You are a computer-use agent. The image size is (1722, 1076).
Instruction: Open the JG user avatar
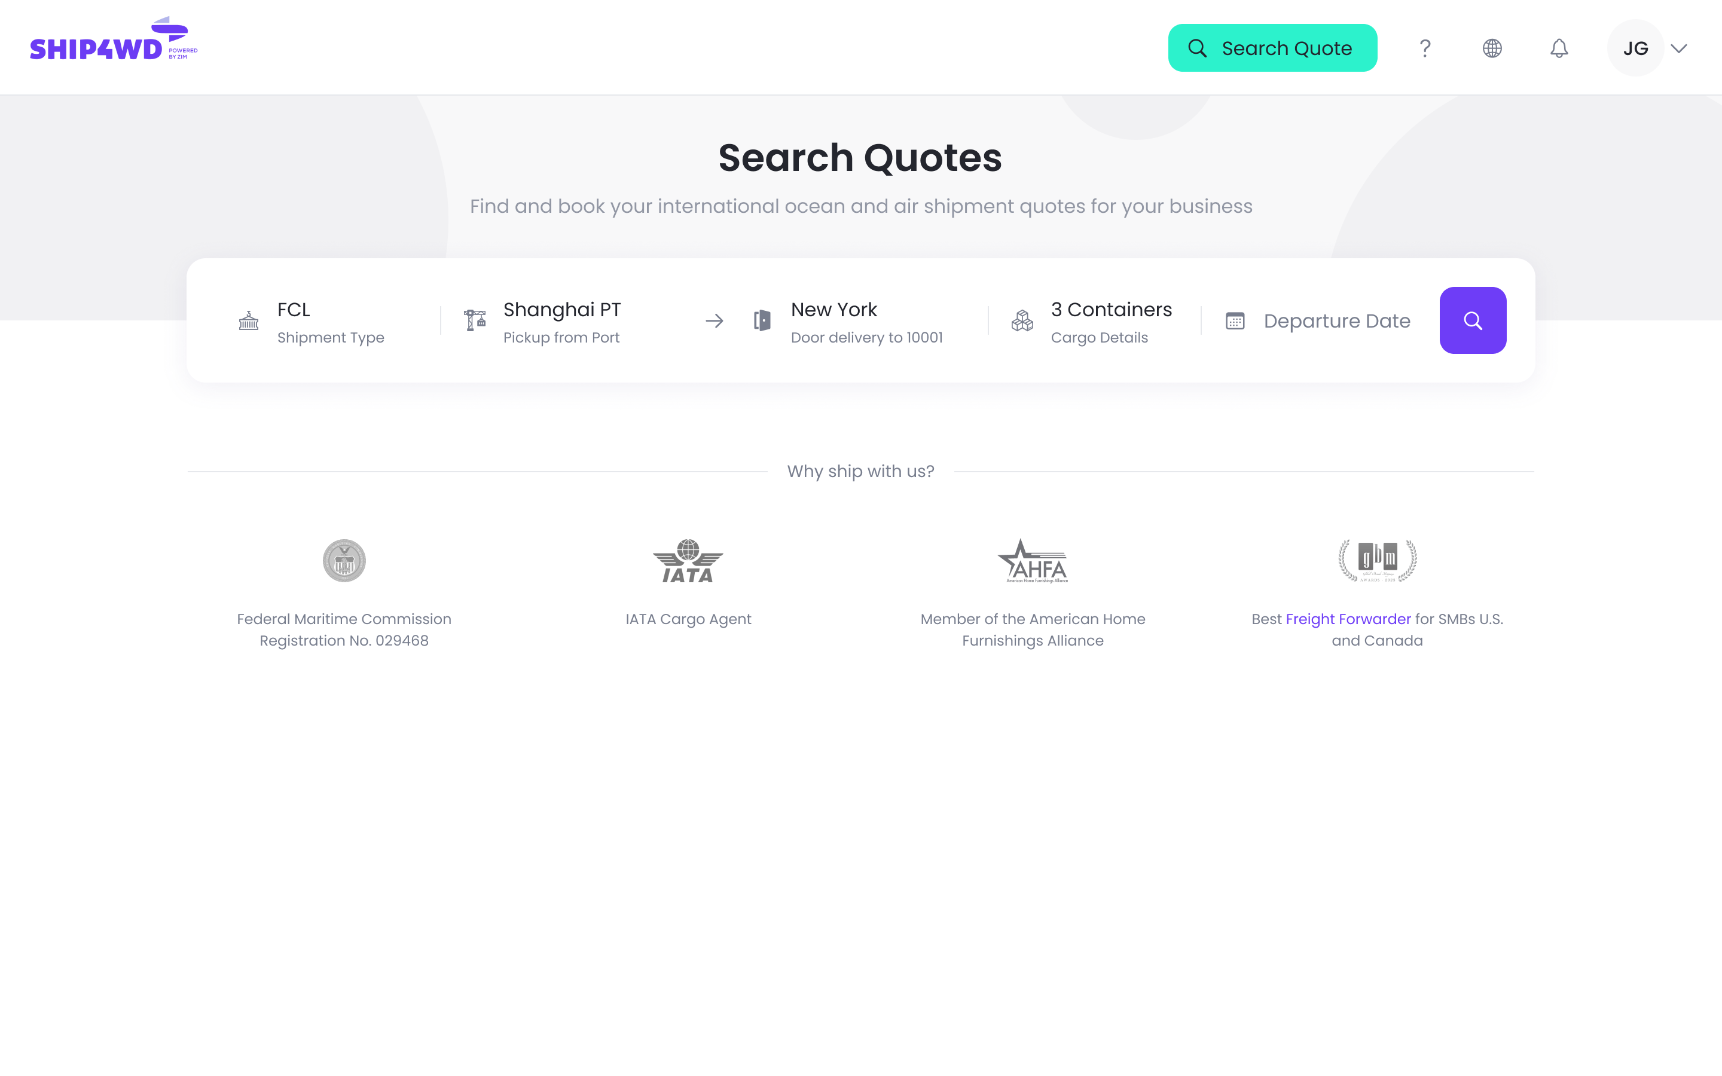click(1635, 48)
